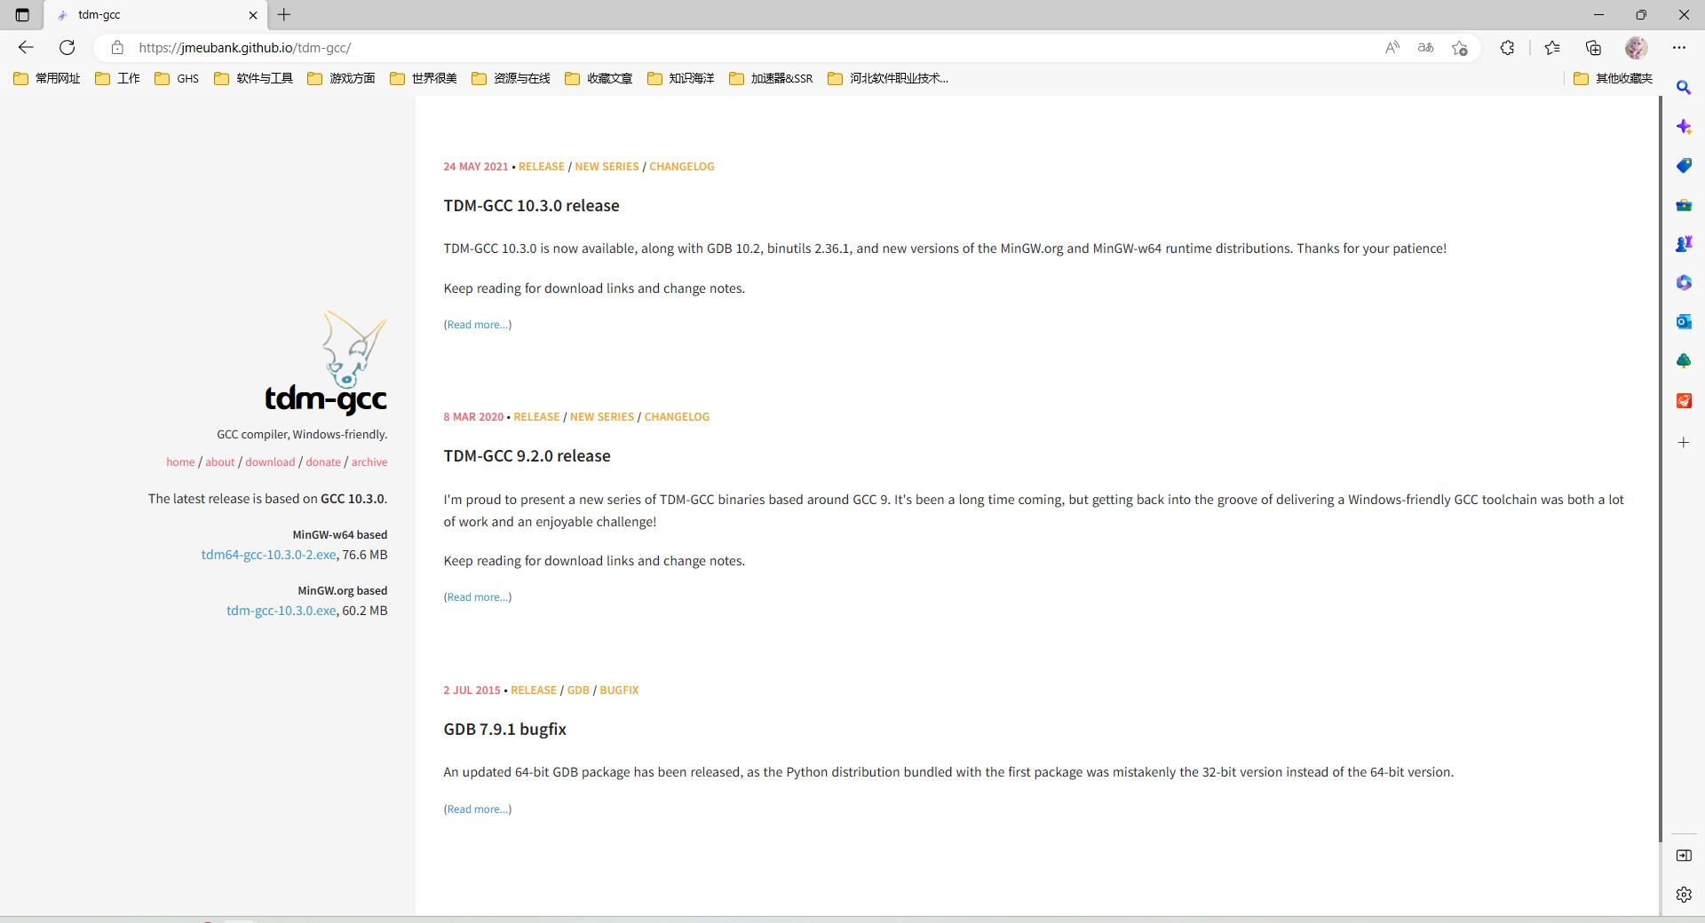
Task: Open the page translate option
Action: (x=1425, y=48)
